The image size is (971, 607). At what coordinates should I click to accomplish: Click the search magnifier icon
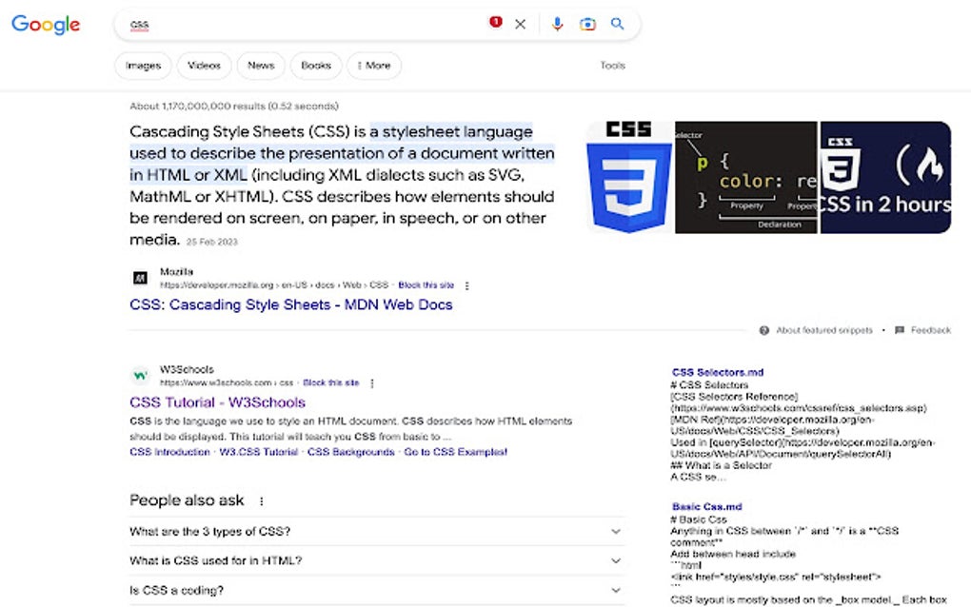coord(617,24)
